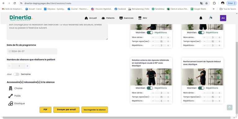This screenshot has height=119, width=238.
Task: Open the AA user avatar menu
Action: coord(223,18)
